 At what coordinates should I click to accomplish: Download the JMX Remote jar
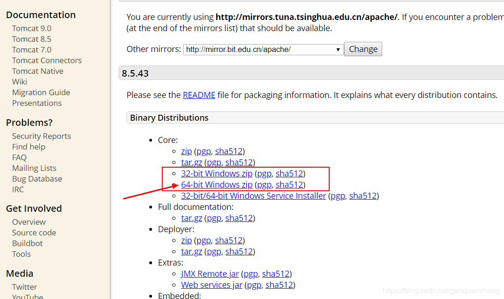210,274
